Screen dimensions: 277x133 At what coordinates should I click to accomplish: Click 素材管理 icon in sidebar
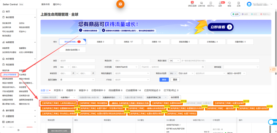pyautogui.click(x=3, y=111)
